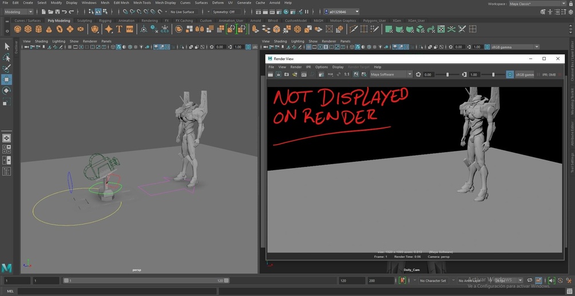
Task: Click the animation end time field 200
Action: (x=381, y=281)
